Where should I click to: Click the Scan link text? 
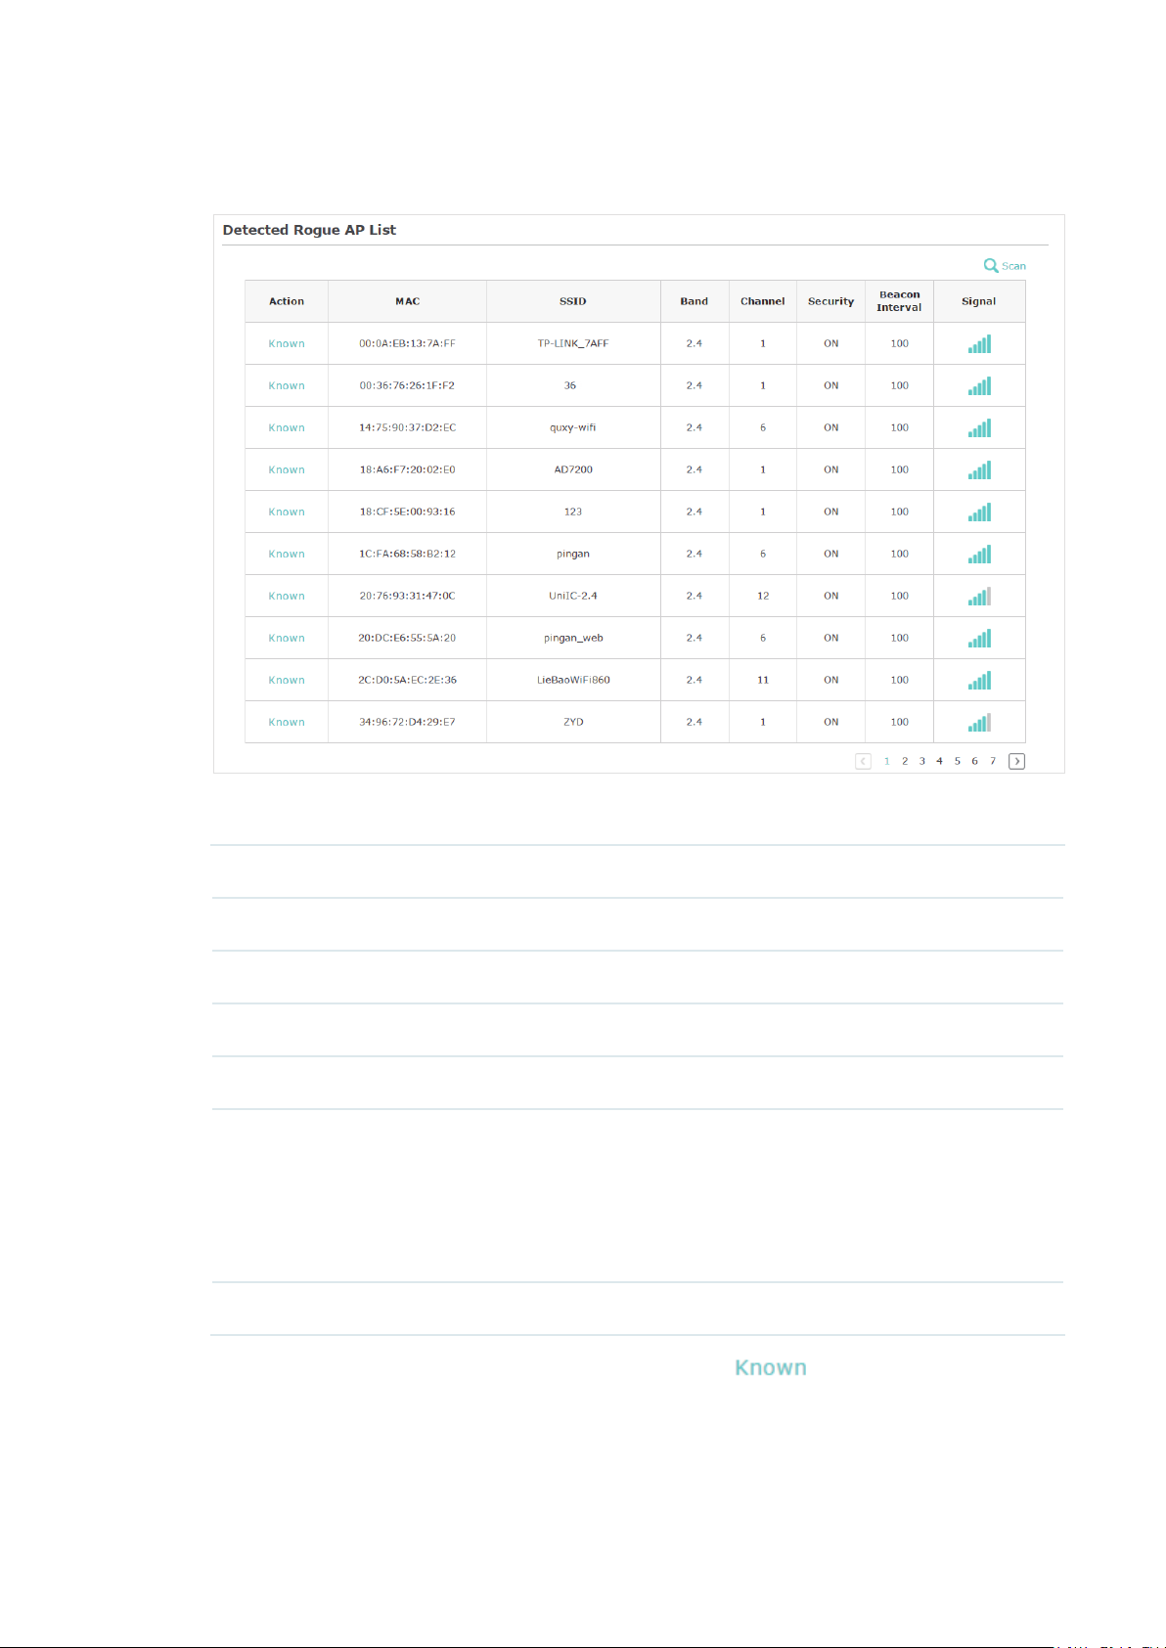(x=1013, y=266)
